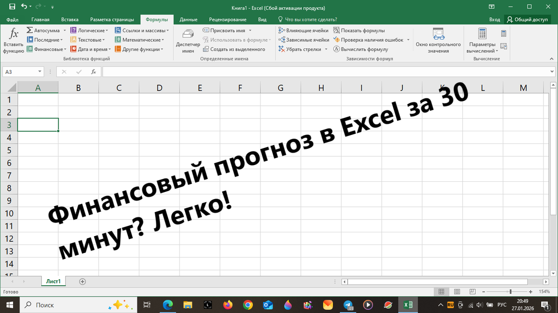Open the undo history dropdown arrow
Image resolution: width=558 pixels, height=313 pixels.
click(x=31, y=7)
